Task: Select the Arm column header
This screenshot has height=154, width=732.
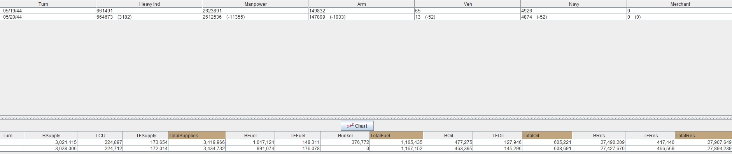Action: 362,4
